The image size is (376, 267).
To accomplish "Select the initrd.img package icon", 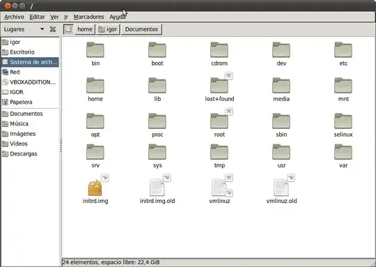I will click(95, 188).
